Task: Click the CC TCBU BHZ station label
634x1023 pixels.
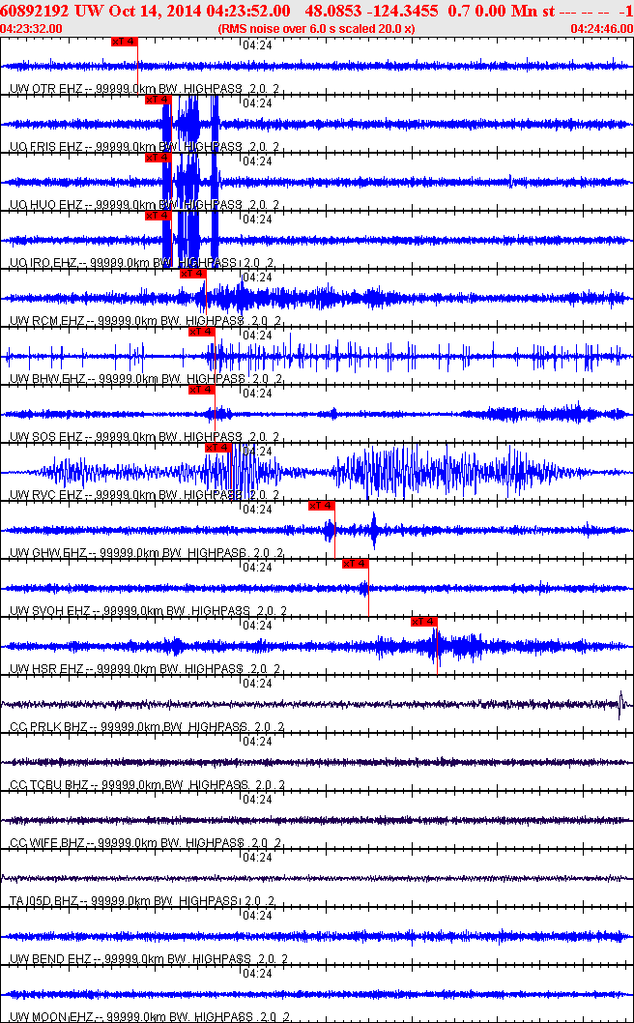Action: tap(49, 785)
